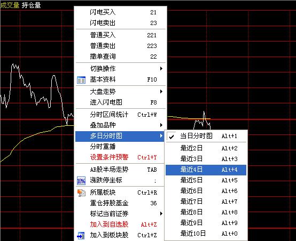Open the 标记当前证券 submenu arrow
The image size is (296, 241).
click(161, 214)
